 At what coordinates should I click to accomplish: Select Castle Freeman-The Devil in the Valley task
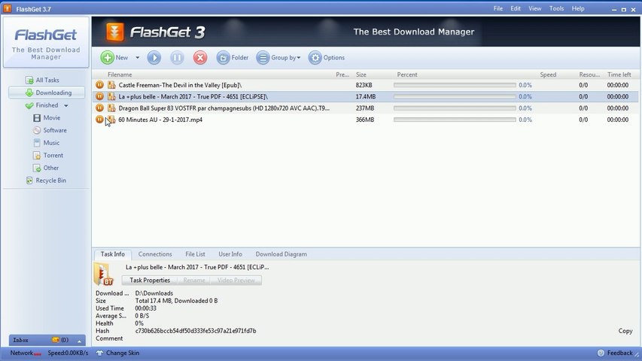click(180, 85)
